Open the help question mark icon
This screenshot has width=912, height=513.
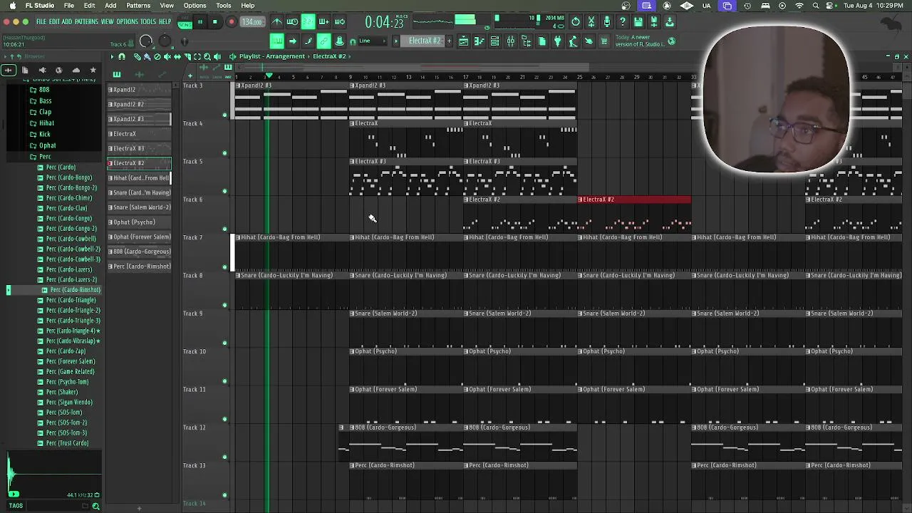(x=623, y=22)
